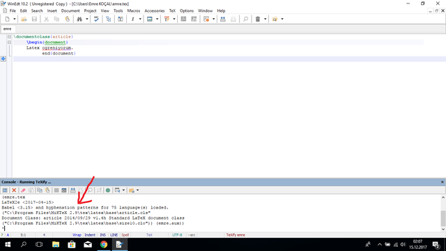Click the grayed DVI preview toolbar icon

183,19
